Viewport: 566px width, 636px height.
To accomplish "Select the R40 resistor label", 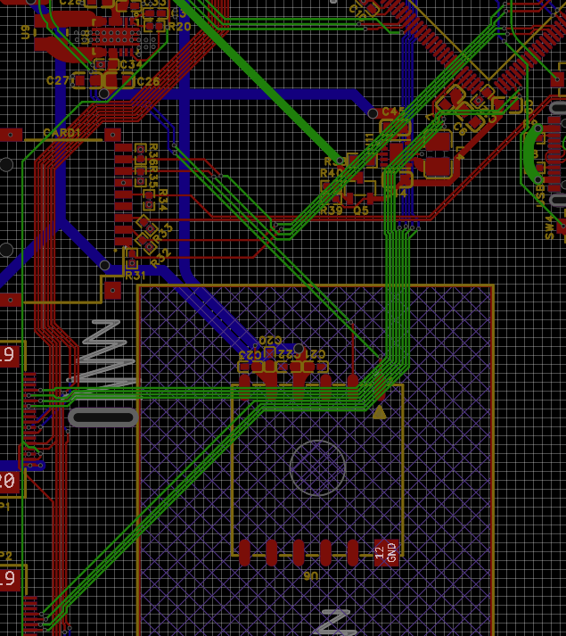I will 332,173.
